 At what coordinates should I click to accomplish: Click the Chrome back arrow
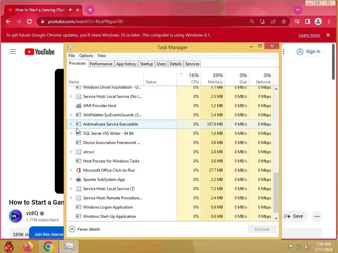click(8, 21)
